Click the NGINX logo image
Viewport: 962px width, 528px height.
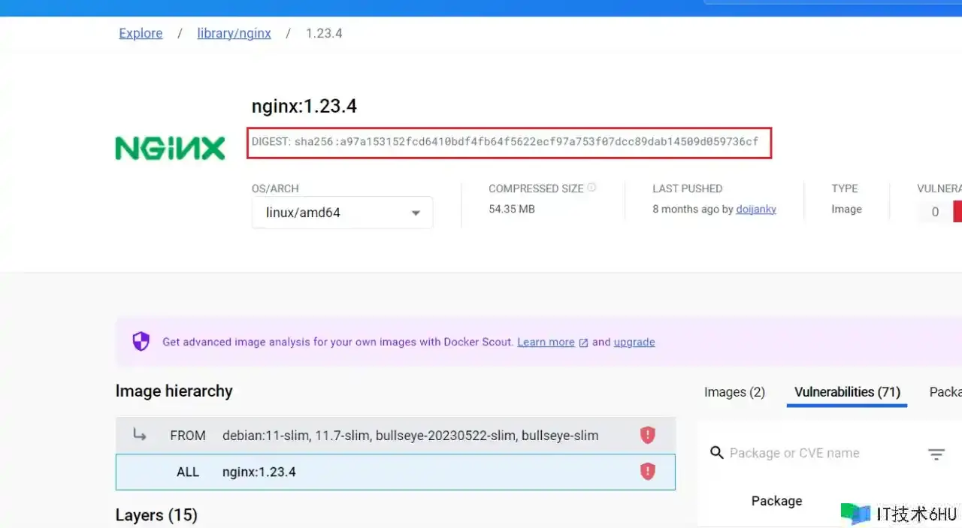170,148
